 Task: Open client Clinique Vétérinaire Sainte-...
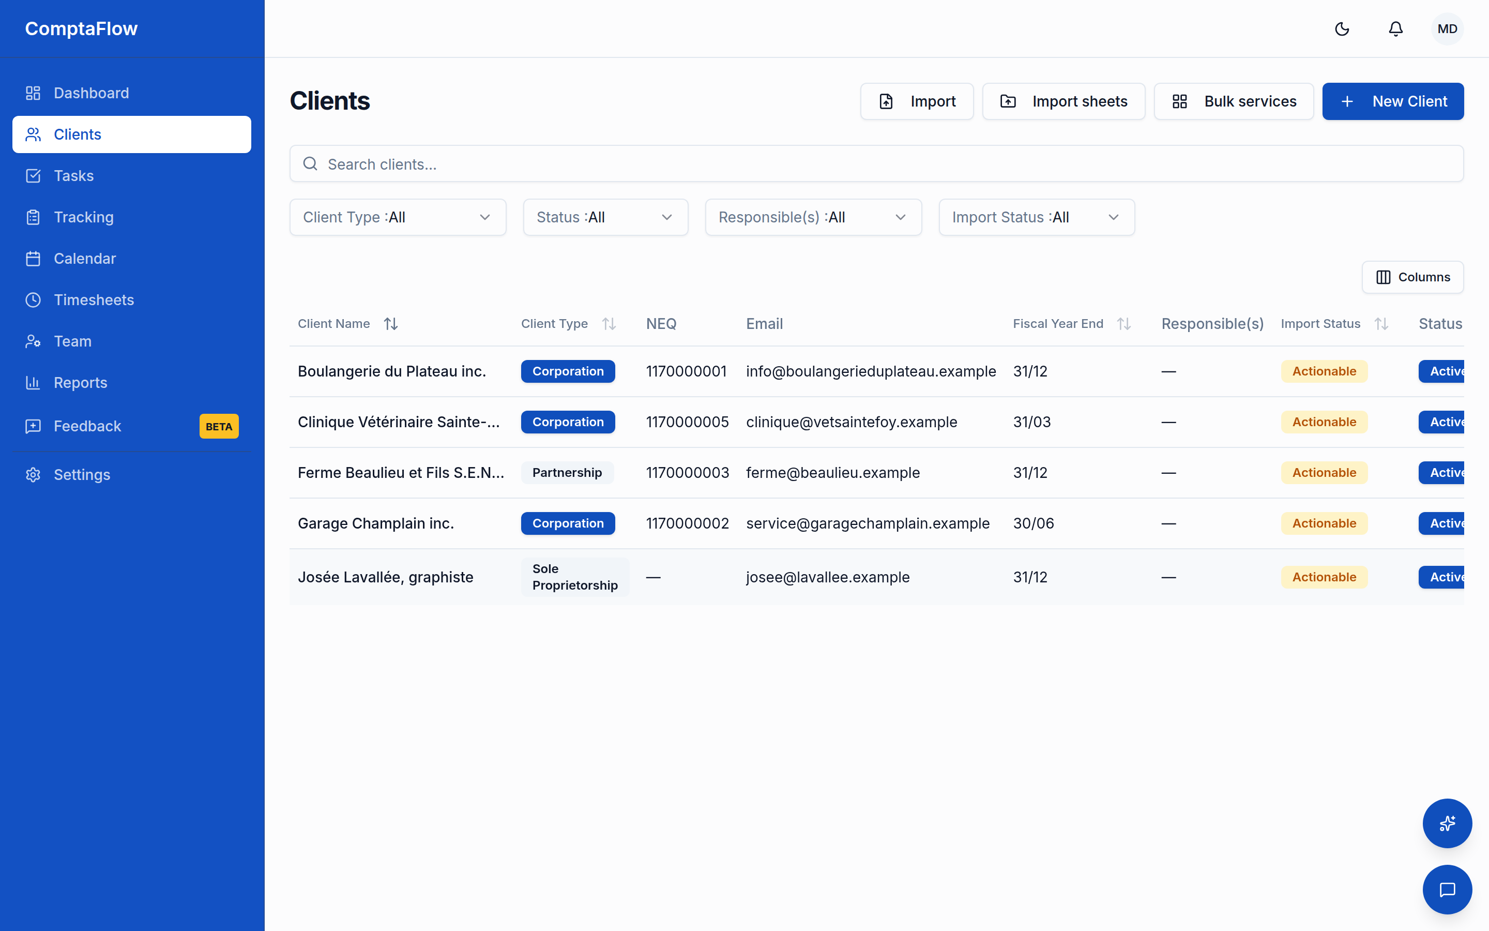[x=399, y=422]
